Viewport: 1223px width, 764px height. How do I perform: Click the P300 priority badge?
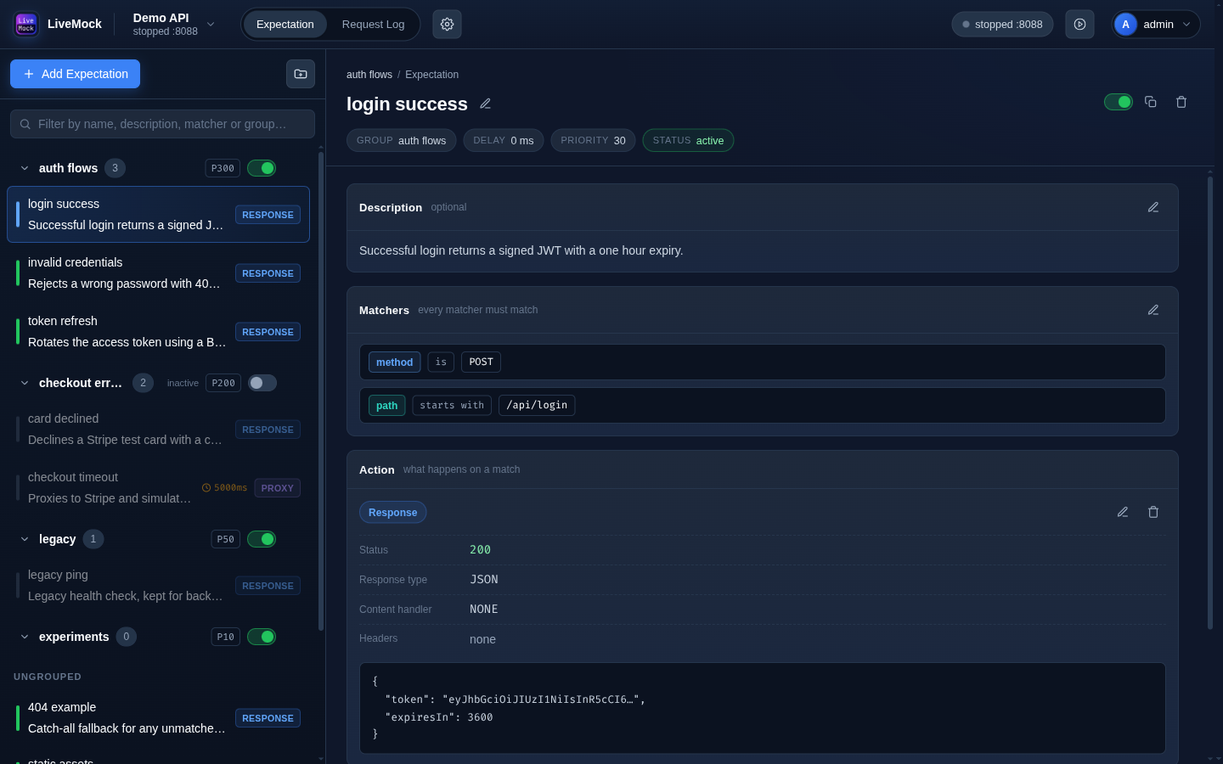223,168
